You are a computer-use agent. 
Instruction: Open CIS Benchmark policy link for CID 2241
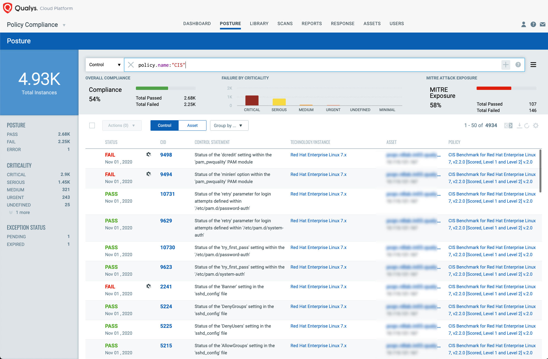(x=492, y=290)
